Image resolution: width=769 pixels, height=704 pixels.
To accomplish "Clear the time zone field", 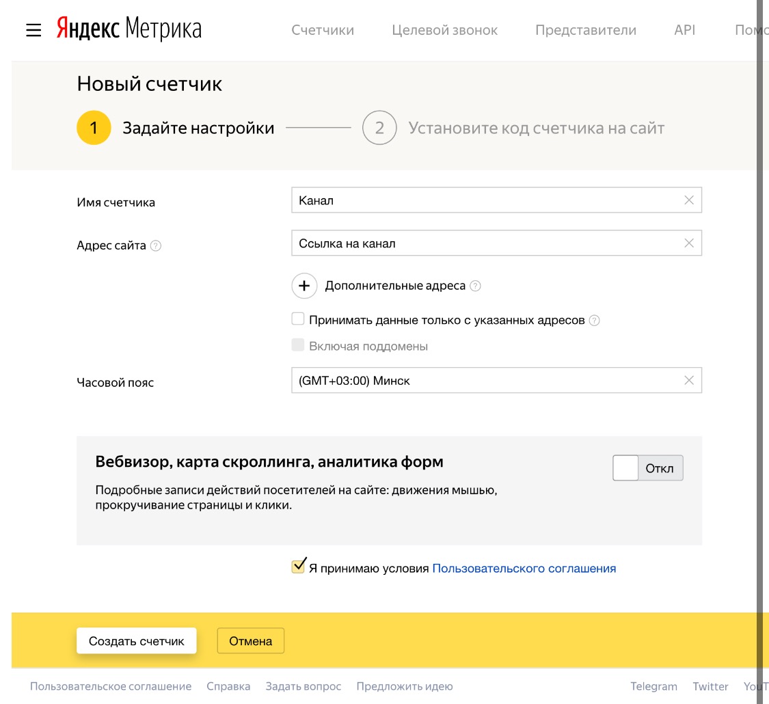I will pyautogui.click(x=688, y=381).
